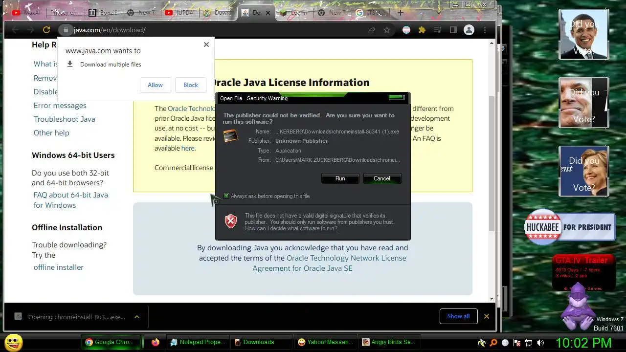This screenshot has height=352, width=626.
Task: Close the active Java download tab
Action: coord(268,13)
